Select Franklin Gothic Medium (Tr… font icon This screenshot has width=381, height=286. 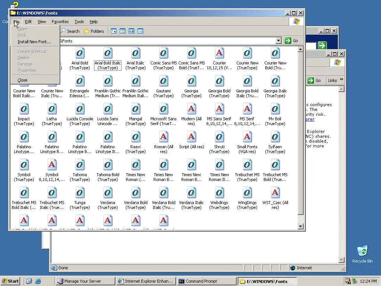point(108,81)
